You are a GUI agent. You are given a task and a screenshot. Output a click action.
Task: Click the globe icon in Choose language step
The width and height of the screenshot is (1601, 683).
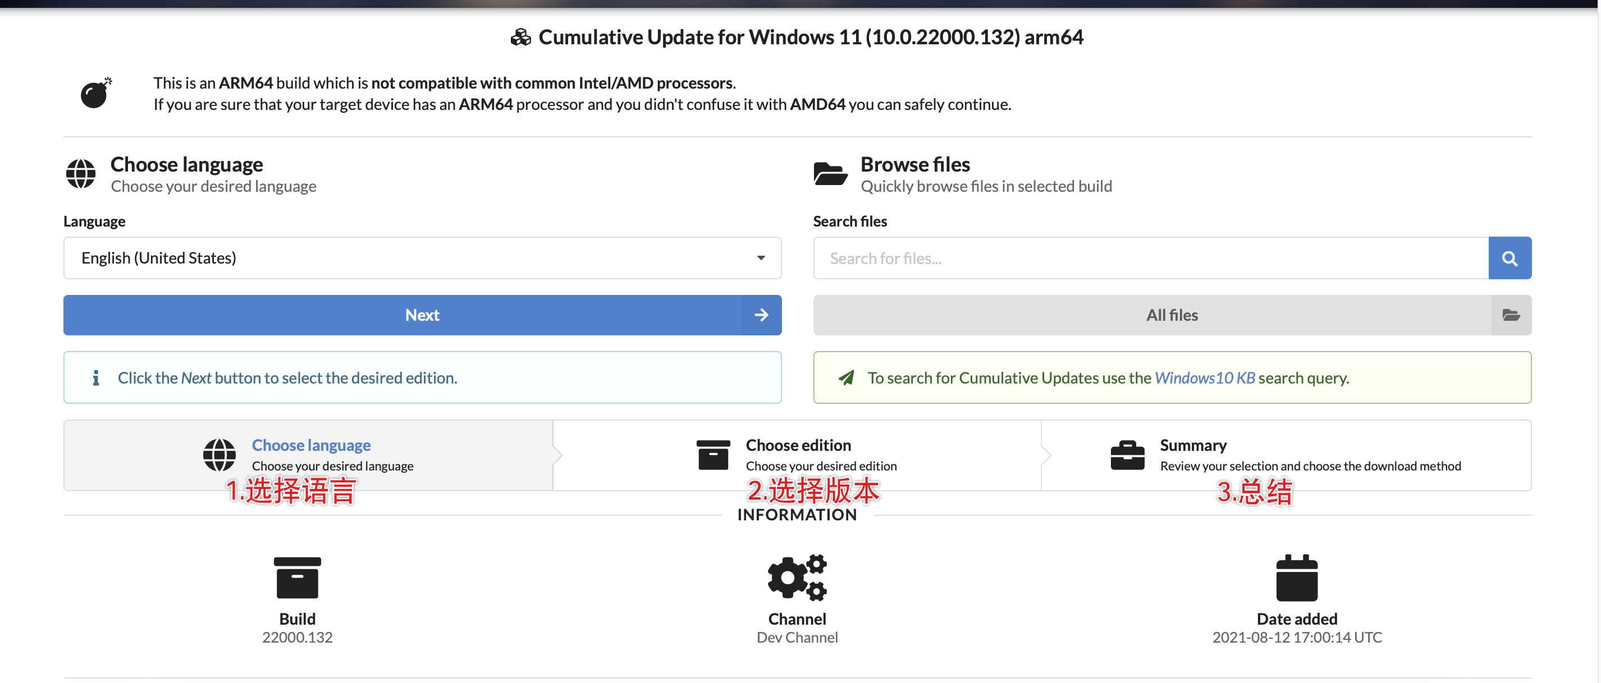point(219,455)
